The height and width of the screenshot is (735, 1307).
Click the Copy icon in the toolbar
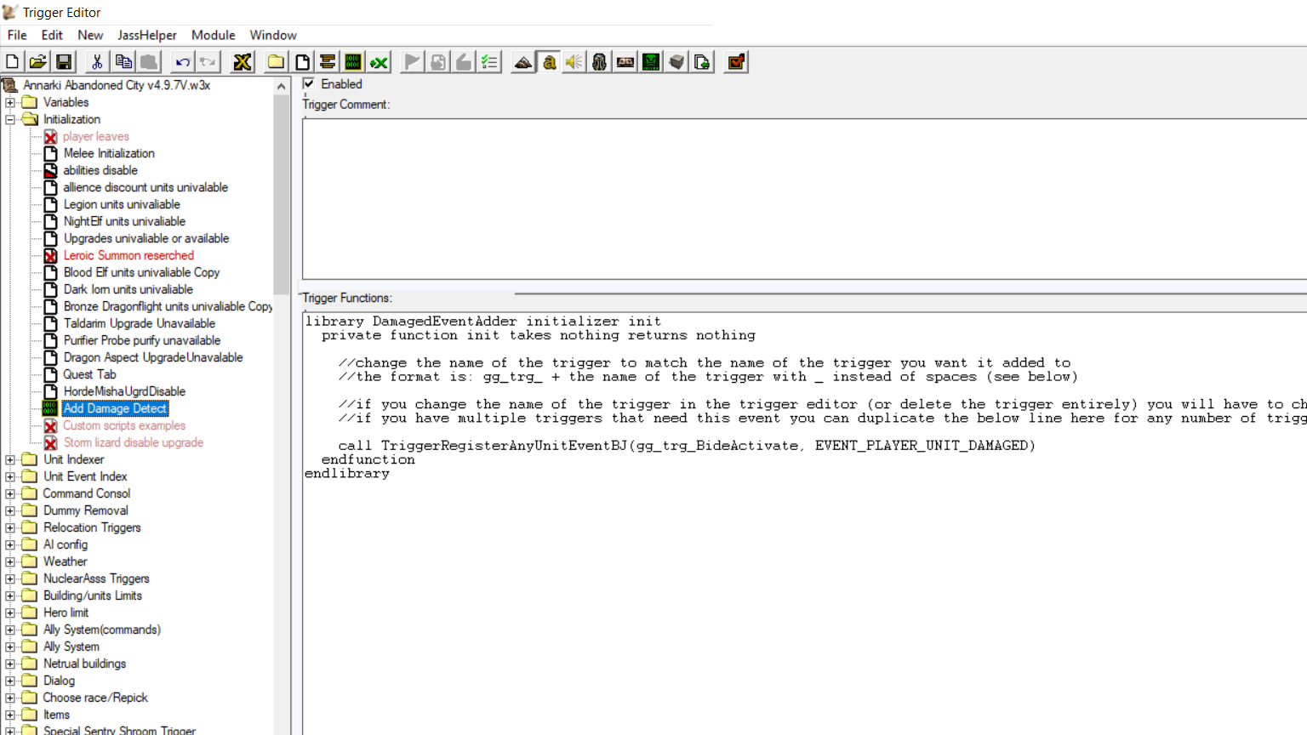tap(123, 62)
